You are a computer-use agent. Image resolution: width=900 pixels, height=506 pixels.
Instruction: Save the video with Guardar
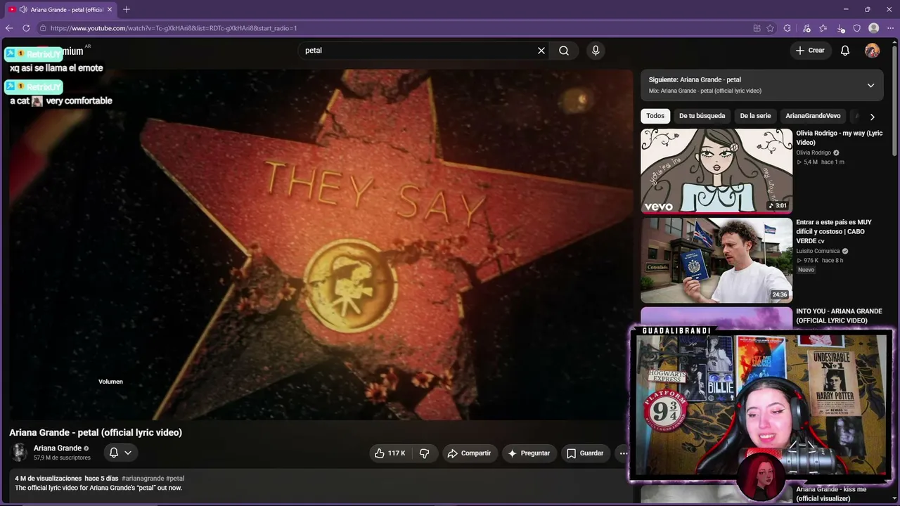point(585,453)
